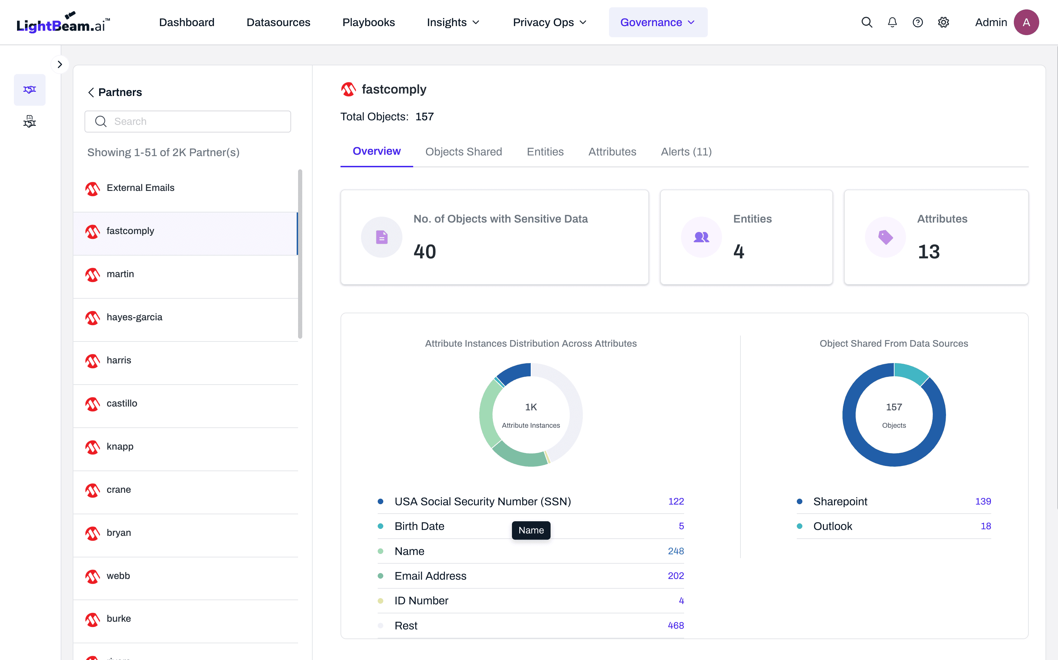Select fastcomply in the partner list
Image resolution: width=1058 pixels, height=660 pixels.
185,234
